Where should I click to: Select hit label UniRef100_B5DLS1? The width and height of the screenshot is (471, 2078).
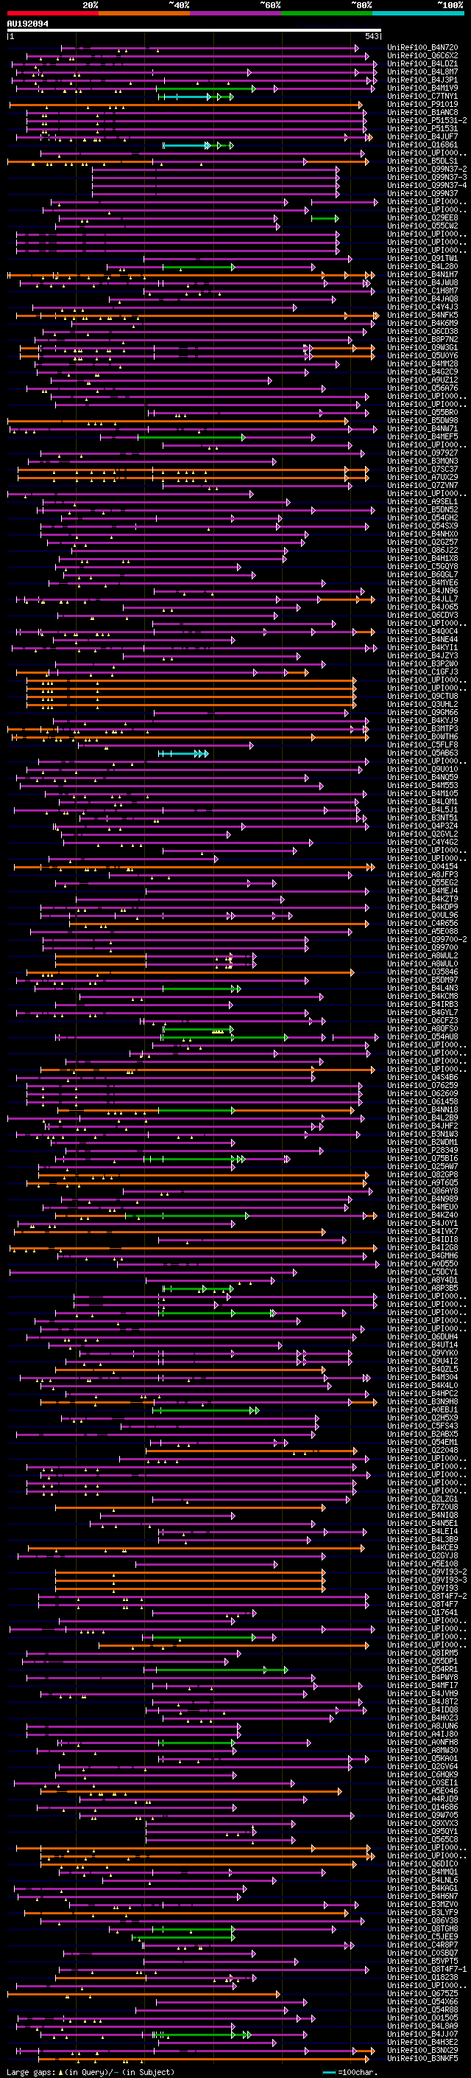422,161
